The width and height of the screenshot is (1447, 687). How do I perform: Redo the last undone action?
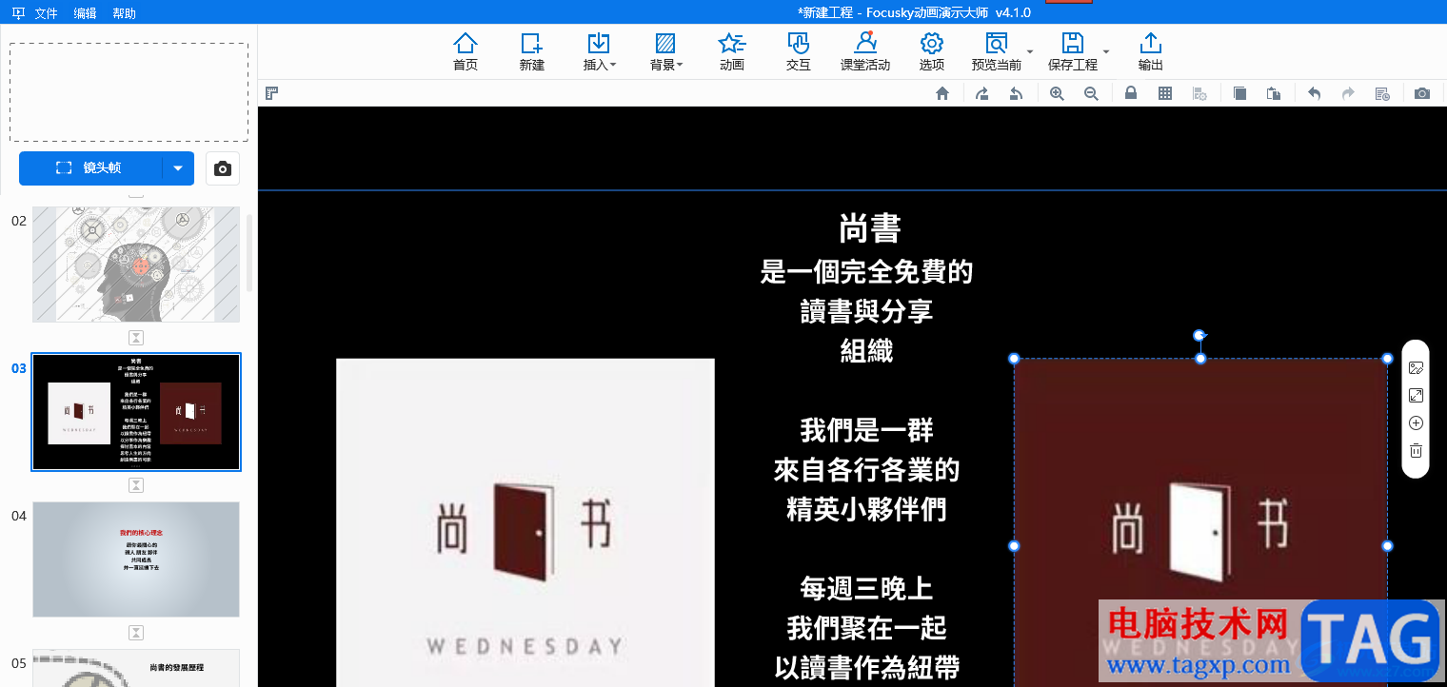1348,93
